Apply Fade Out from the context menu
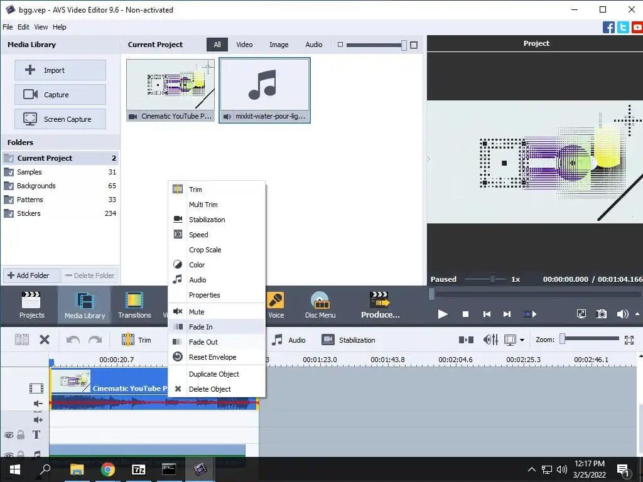Screen dimensions: 643x482 (217, 342)
